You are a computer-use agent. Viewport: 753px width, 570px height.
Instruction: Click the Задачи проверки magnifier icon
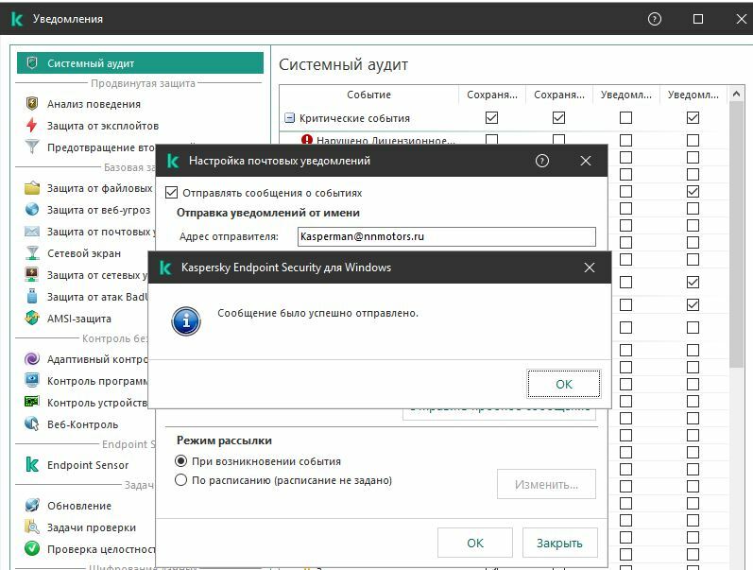click(x=32, y=527)
